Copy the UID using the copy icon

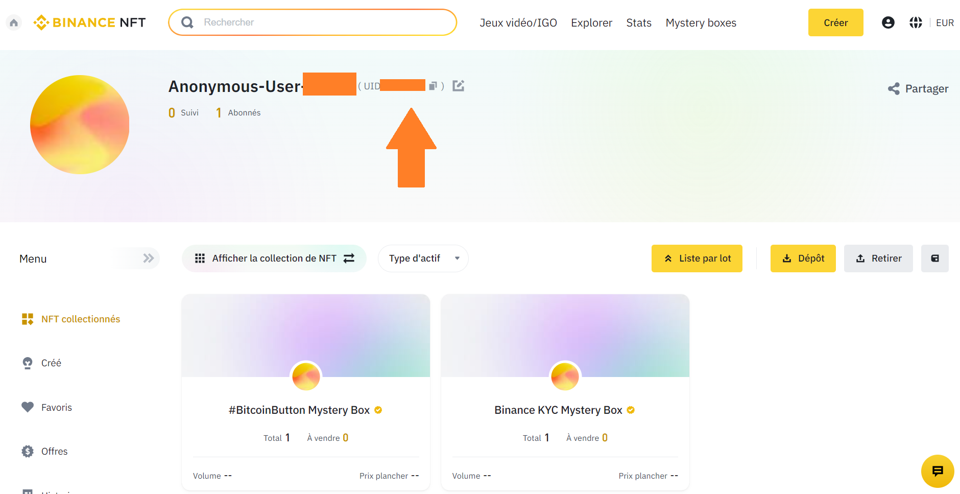tap(433, 85)
